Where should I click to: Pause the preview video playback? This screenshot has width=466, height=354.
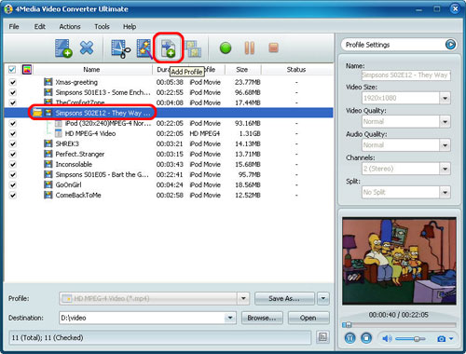pyautogui.click(x=350, y=338)
